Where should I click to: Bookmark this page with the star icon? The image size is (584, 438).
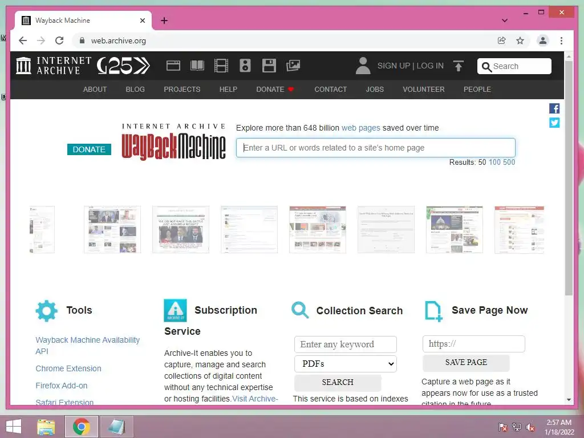click(x=520, y=40)
